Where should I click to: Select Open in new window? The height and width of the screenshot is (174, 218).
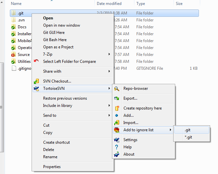tap(73, 25)
